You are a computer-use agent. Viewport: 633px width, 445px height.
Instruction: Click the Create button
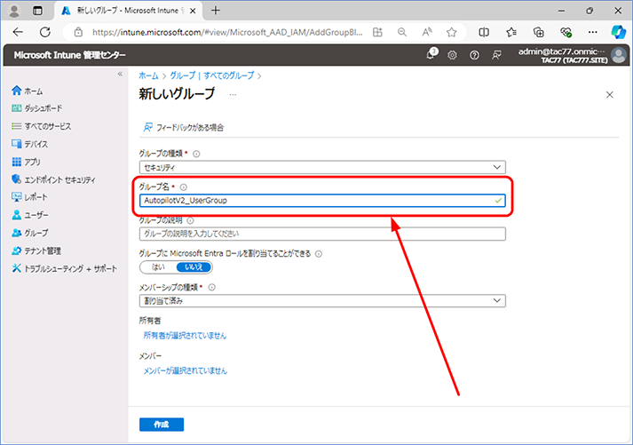[x=162, y=425]
